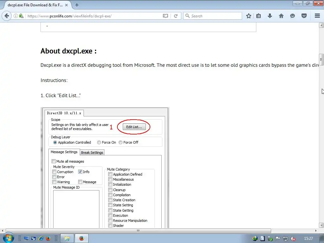Switch to Firefox taskbar window button
The width and height of the screenshot is (324, 243).
(x=82, y=239)
